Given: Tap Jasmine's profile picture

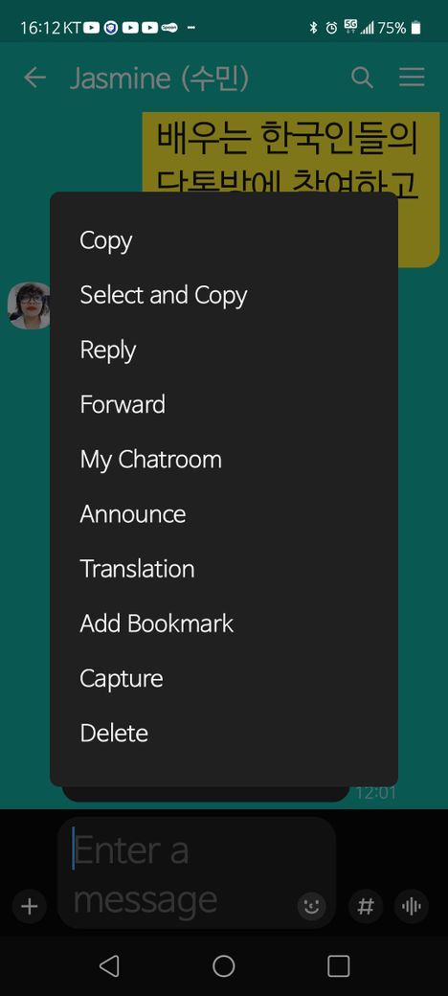Looking at the screenshot, I should coord(29,306).
